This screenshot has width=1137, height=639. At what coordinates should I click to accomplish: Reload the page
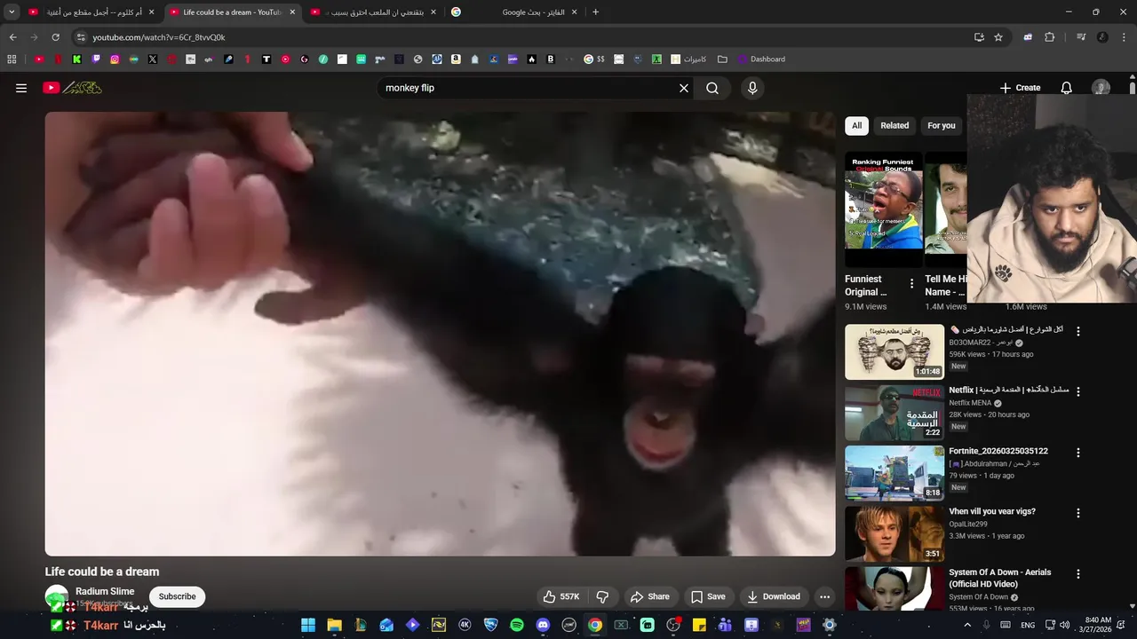55,37
